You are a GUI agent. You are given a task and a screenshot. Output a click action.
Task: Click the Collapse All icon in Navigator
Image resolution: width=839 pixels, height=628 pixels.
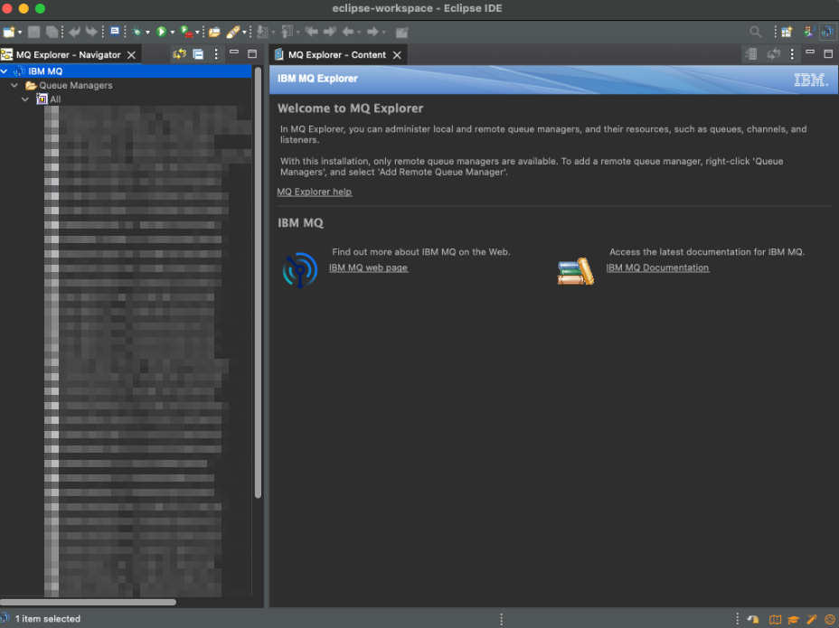click(198, 54)
